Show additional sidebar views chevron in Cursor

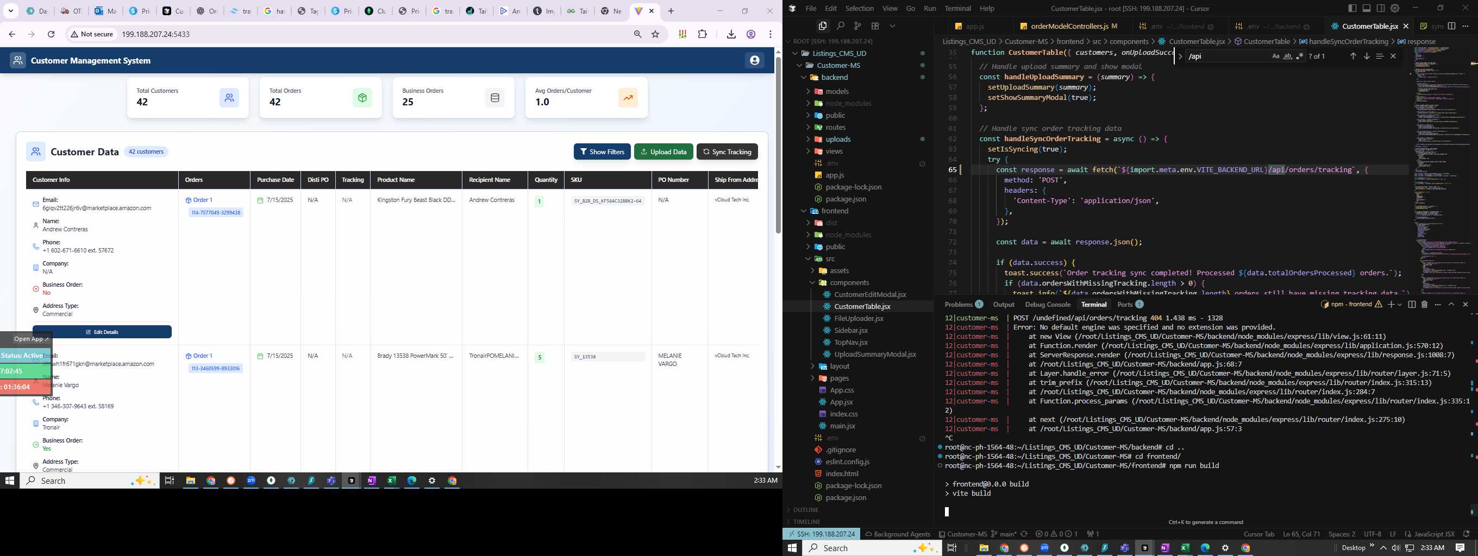tap(892, 26)
